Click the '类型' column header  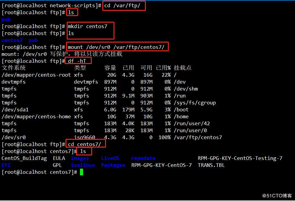click(x=80, y=68)
